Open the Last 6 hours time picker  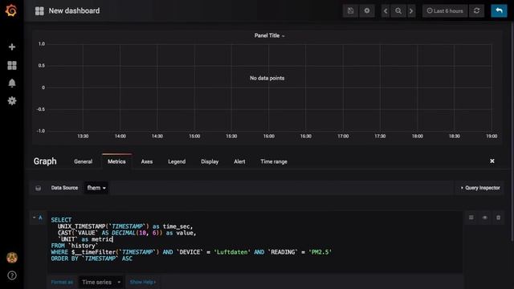point(445,10)
